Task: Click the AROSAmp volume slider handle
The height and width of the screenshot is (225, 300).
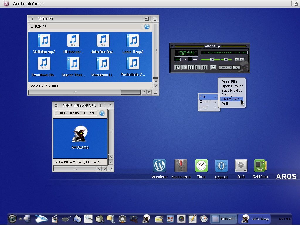Action: 212,59
